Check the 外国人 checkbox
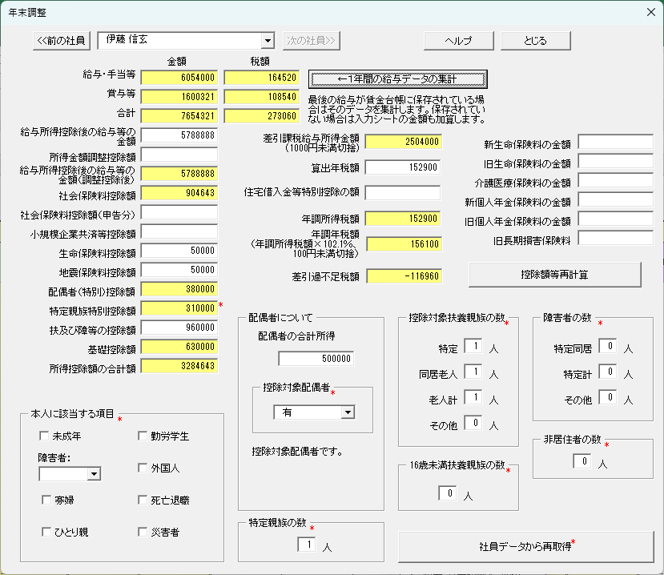664x575 pixels. point(143,468)
